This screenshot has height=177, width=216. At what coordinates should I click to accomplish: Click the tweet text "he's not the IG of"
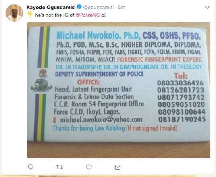(x=55, y=15)
